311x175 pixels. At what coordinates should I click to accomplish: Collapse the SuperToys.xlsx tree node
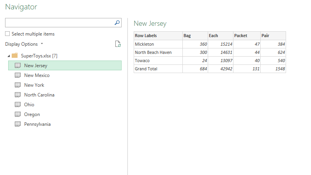pos(9,56)
